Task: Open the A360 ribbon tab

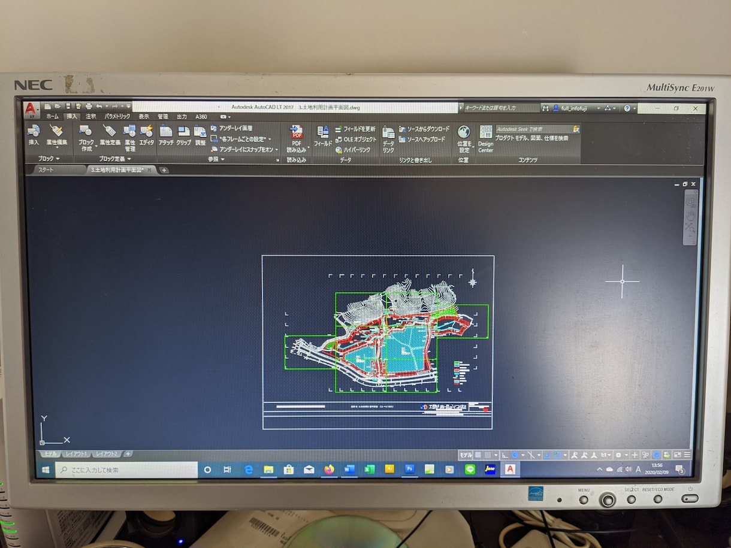Action: [x=201, y=116]
